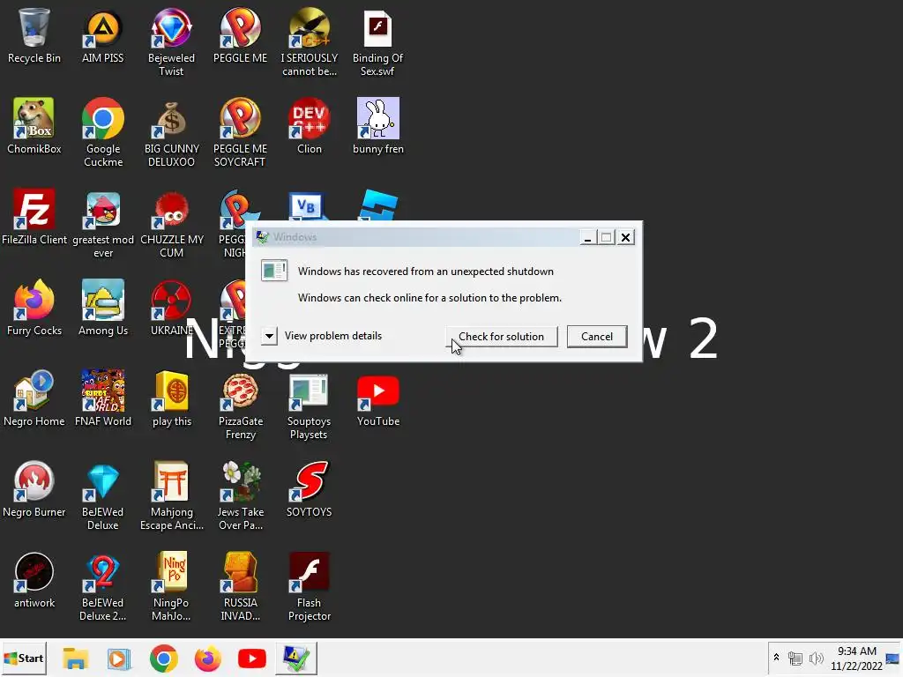The image size is (903, 677).
Task: Launch Firefox from the taskbar
Action: [x=208, y=658]
